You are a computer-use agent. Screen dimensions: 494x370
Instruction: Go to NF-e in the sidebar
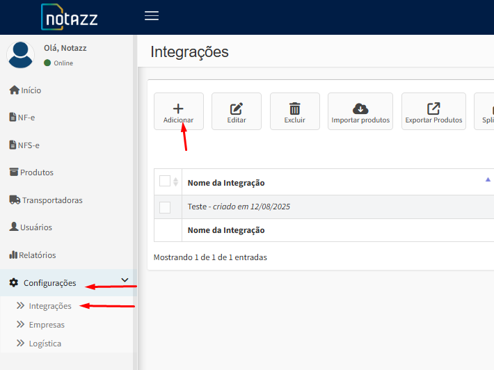coord(26,118)
